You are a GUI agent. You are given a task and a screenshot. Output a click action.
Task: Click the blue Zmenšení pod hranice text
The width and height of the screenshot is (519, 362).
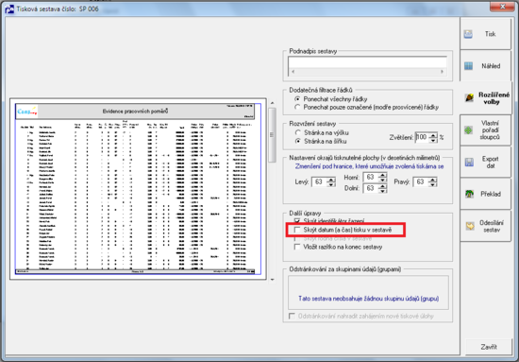[x=369, y=166]
